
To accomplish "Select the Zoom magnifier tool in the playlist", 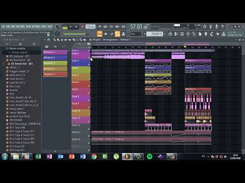I will pos(81,40).
